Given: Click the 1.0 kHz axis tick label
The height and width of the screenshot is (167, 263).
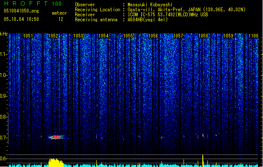Looking at the screenshot, I should 3,75.
